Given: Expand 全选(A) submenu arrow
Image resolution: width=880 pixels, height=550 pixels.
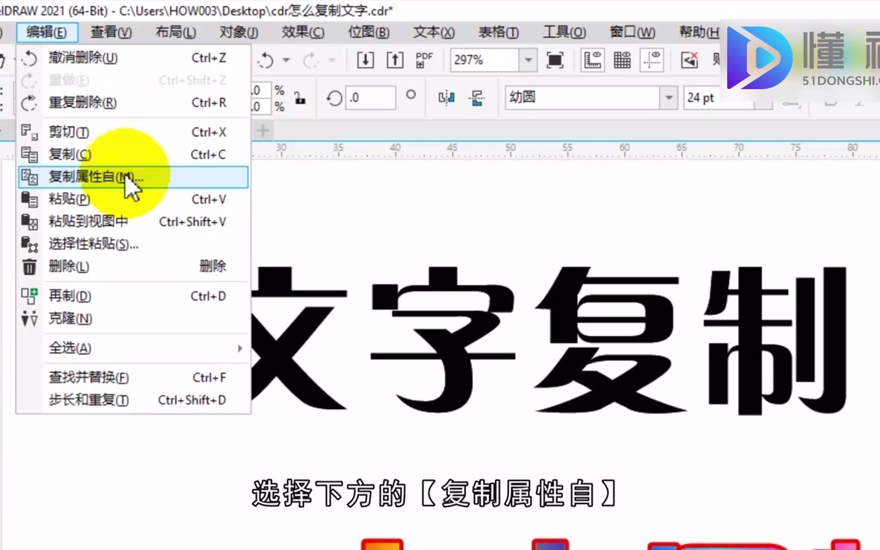Looking at the screenshot, I should click(240, 348).
